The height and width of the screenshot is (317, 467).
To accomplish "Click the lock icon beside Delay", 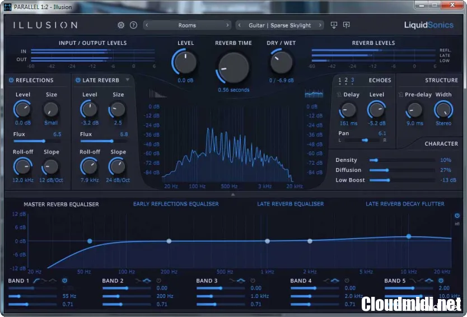I will (339, 95).
